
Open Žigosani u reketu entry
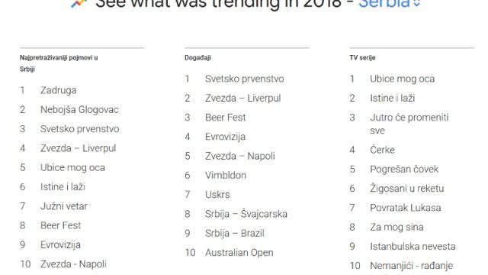pos(406,189)
